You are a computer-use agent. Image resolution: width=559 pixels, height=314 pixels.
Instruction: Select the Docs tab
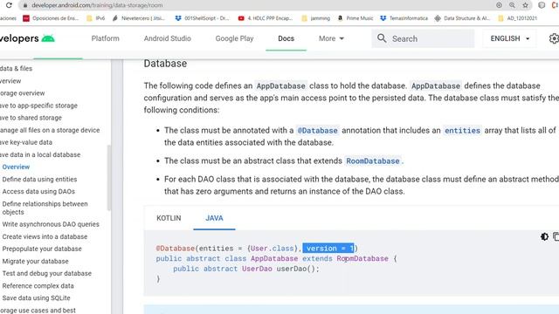tap(286, 38)
